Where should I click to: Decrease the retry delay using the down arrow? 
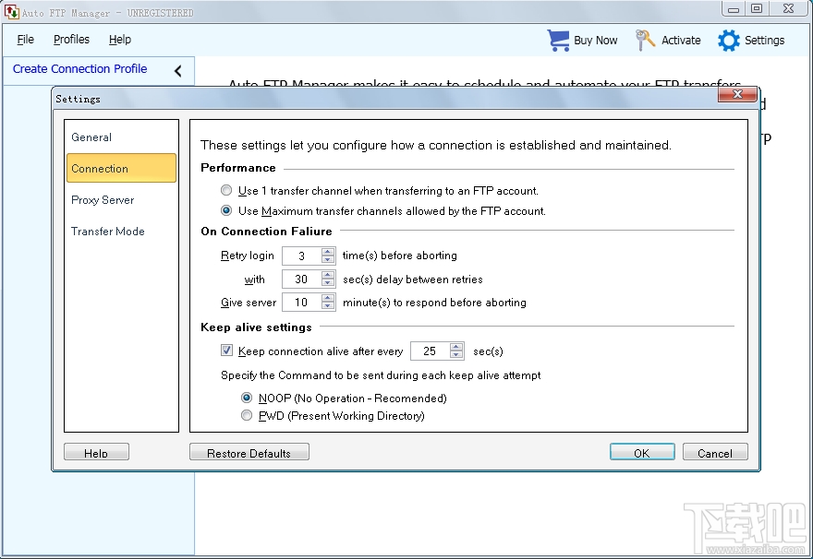[327, 283]
